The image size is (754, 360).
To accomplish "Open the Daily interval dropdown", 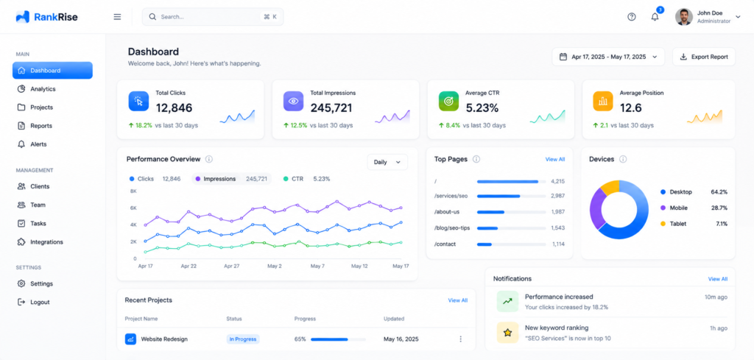I will click(x=387, y=162).
